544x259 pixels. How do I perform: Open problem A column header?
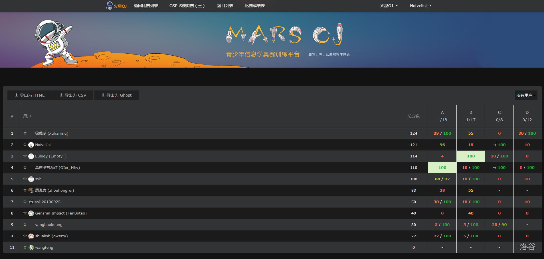(442, 112)
